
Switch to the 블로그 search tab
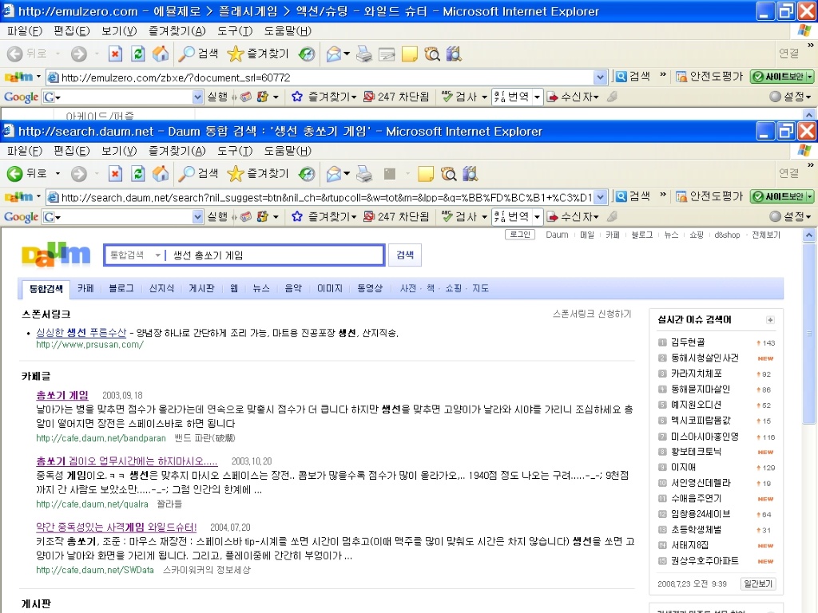click(121, 288)
